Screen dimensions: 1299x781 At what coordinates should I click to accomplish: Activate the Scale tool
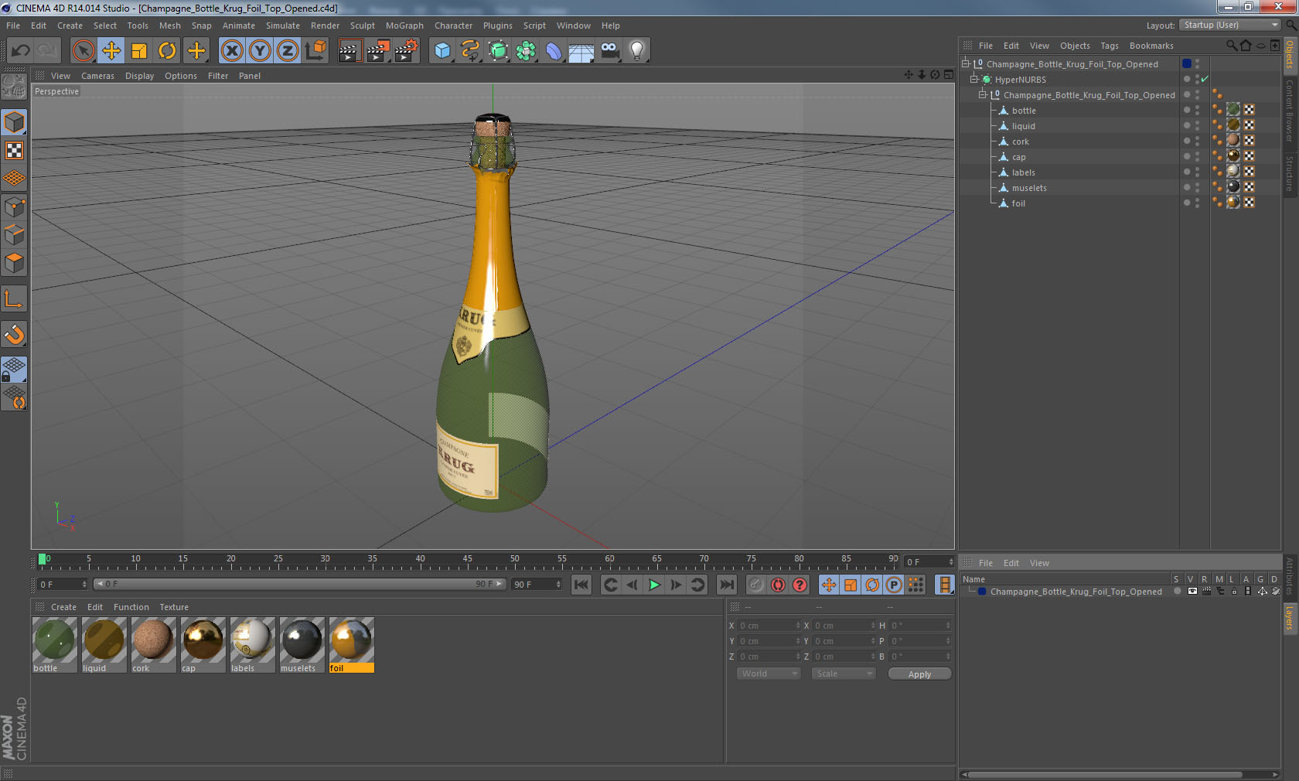click(139, 51)
